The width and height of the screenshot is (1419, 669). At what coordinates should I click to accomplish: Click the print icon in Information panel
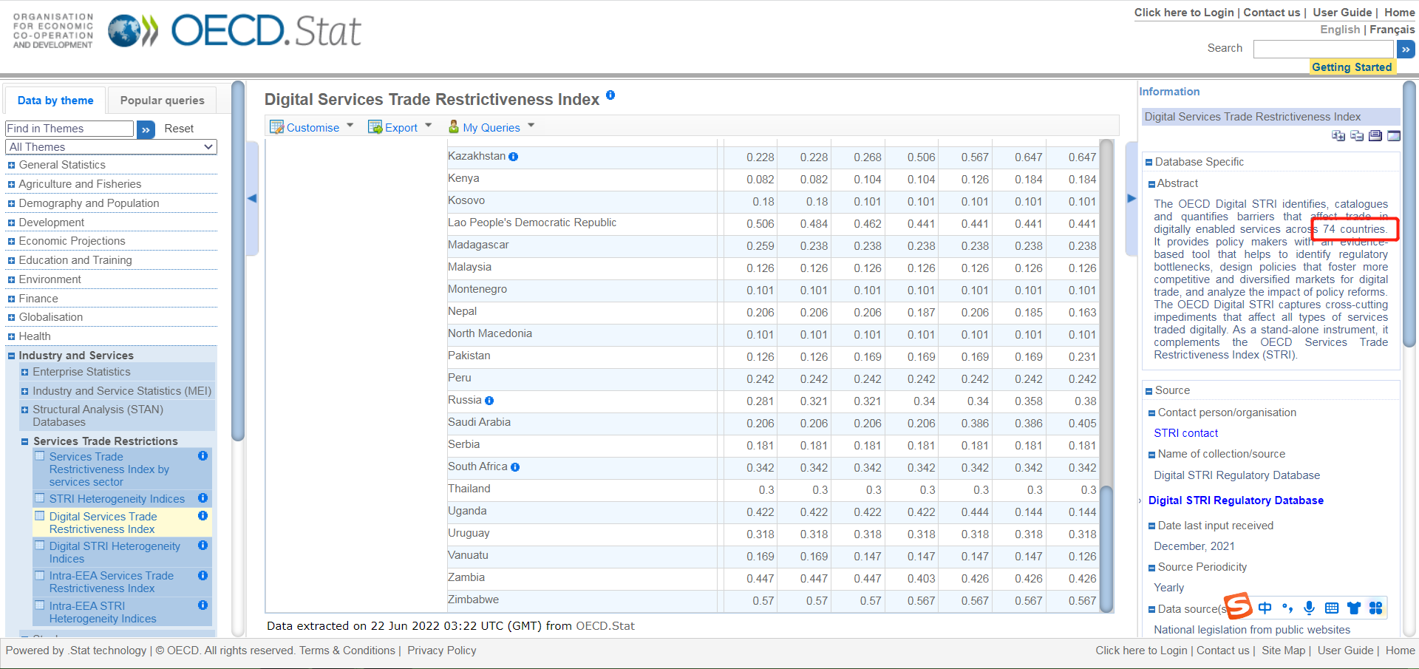[x=1375, y=135]
